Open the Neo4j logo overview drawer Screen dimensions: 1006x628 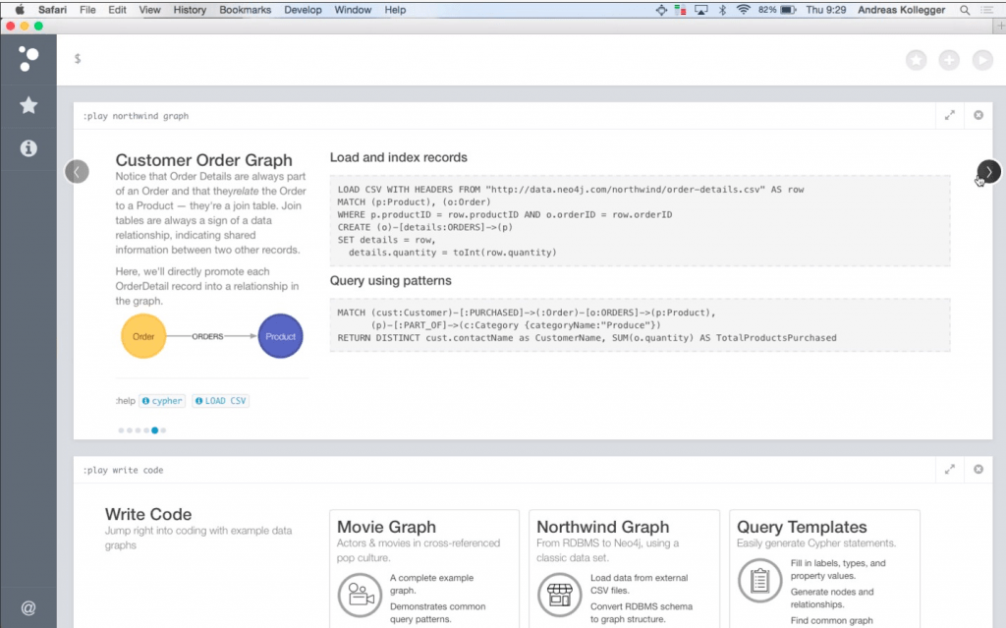[x=28, y=59]
